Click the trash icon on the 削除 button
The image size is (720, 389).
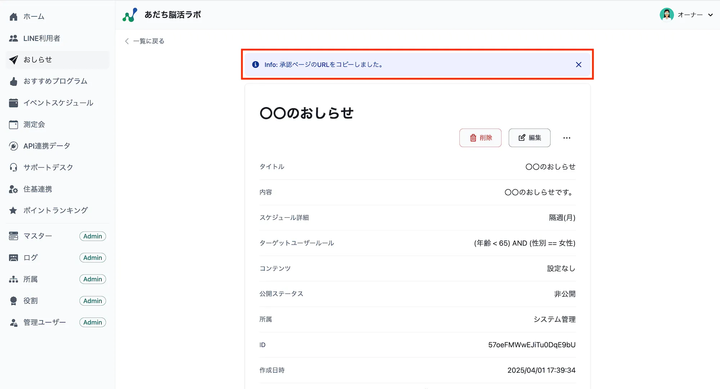pos(473,138)
